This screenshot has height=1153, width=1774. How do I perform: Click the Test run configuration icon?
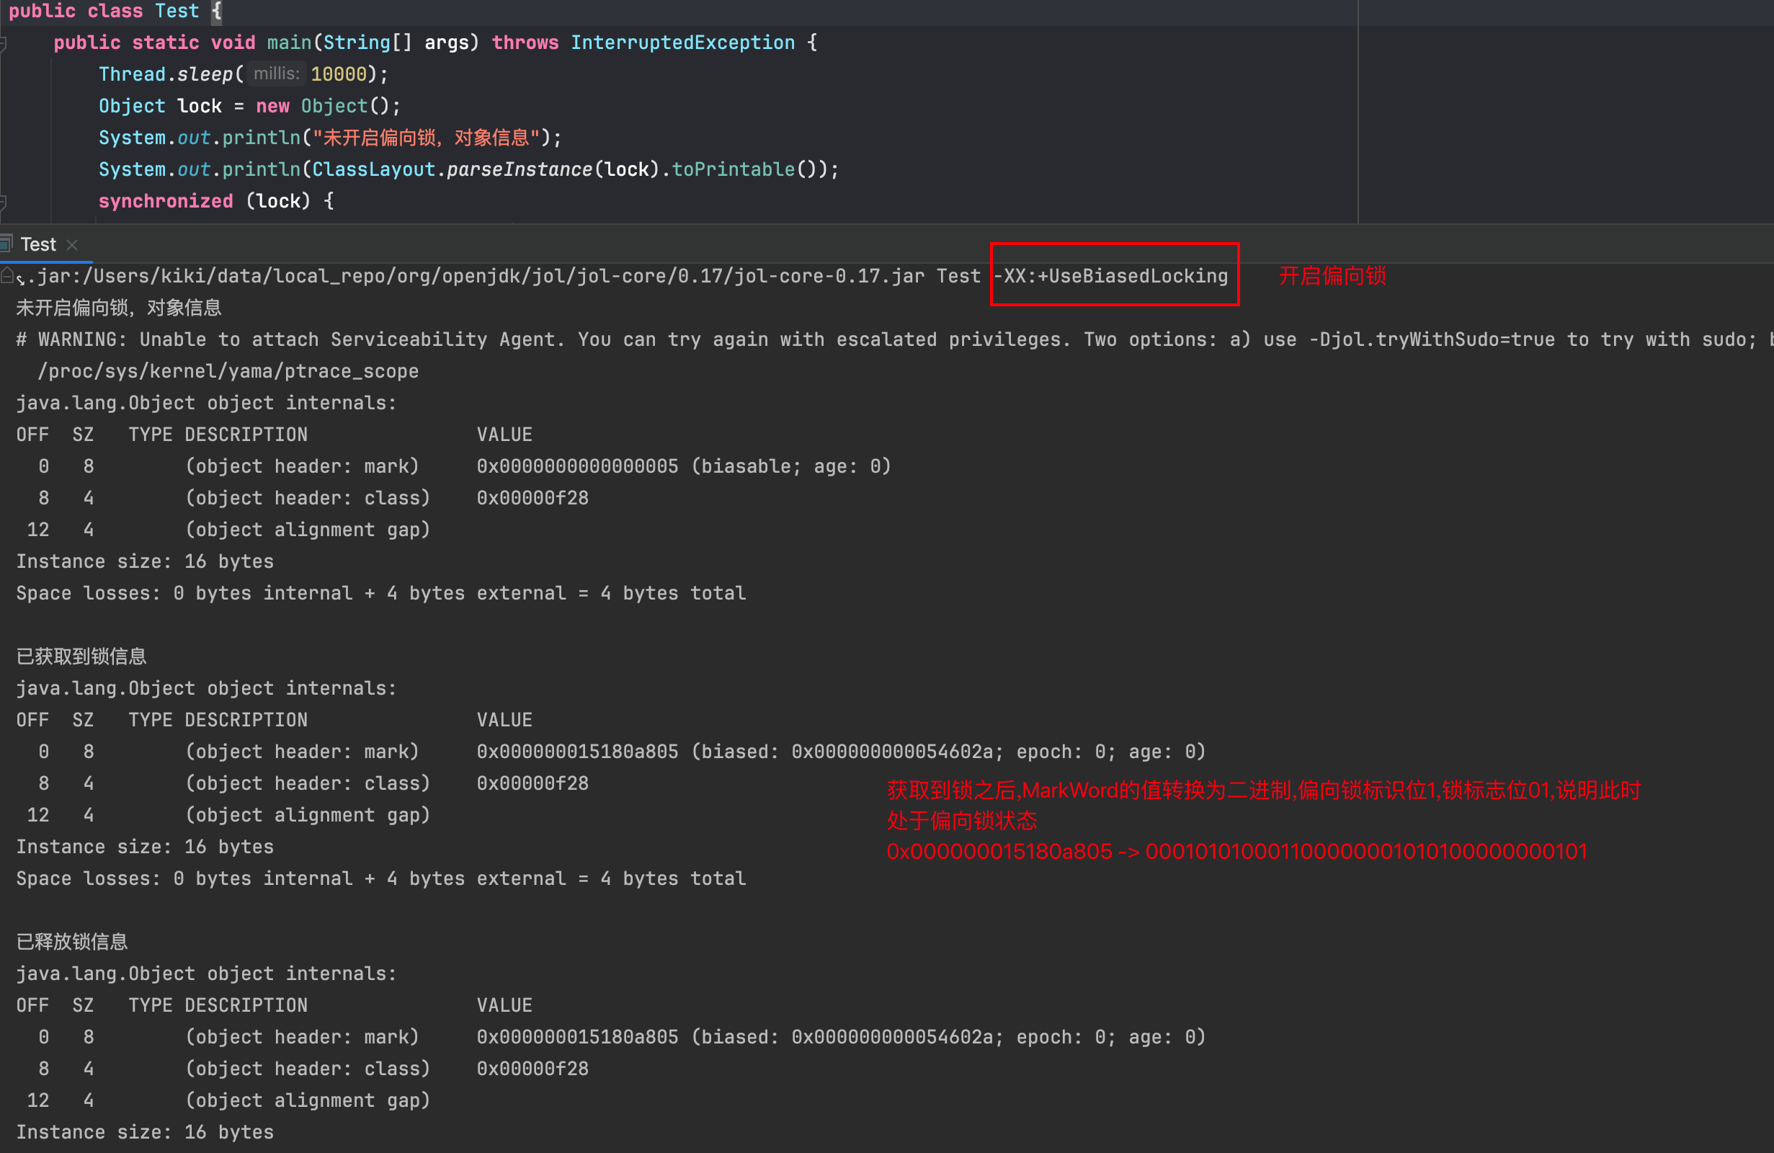pyautogui.click(x=6, y=243)
